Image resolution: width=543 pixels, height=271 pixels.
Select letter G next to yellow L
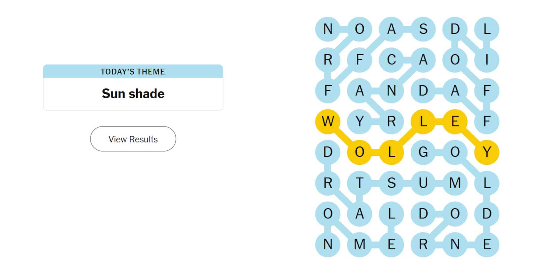(423, 152)
